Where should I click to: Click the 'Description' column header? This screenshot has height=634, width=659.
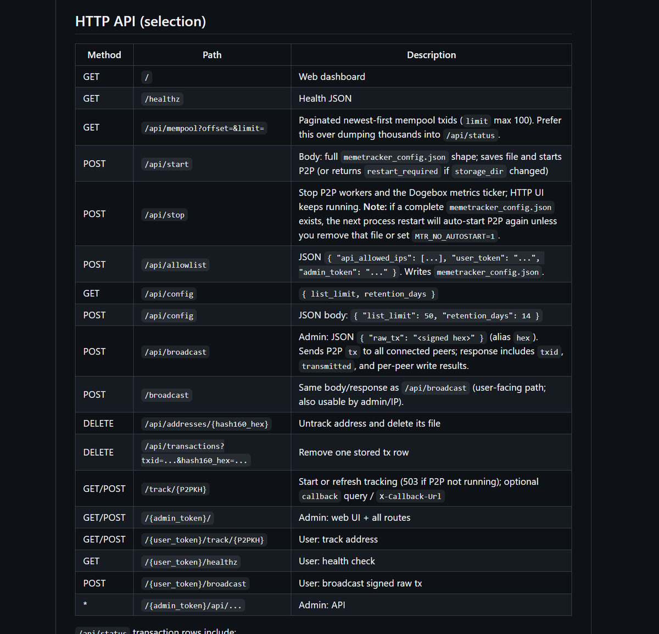coord(431,55)
